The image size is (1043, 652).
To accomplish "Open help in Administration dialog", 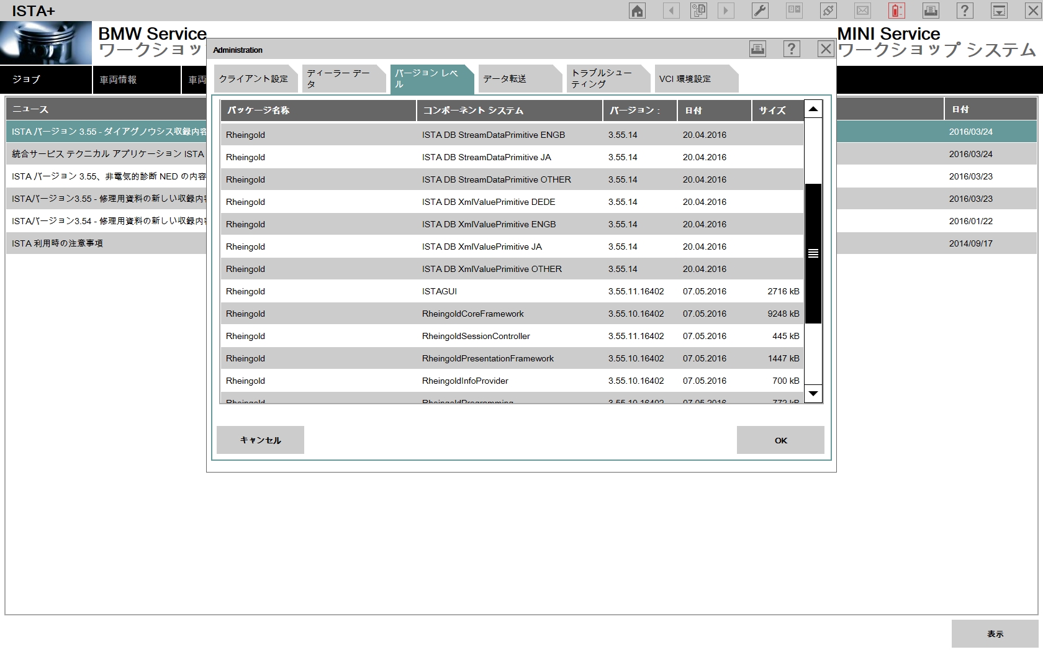I will click(792, 49).
